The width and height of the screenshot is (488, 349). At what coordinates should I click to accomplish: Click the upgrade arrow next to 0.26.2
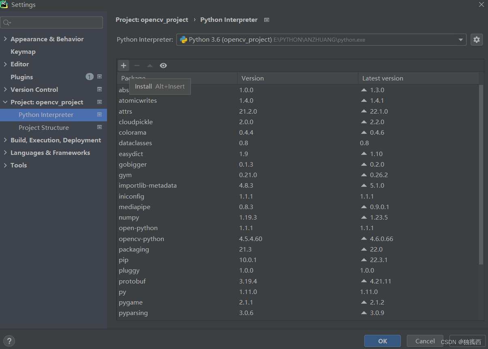point(364,175)
